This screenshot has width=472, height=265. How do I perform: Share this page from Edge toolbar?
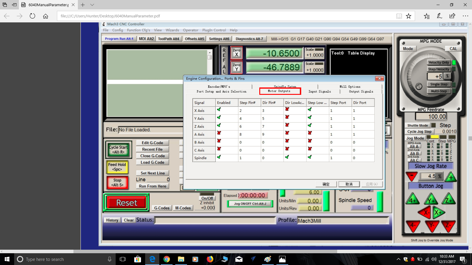452,16
